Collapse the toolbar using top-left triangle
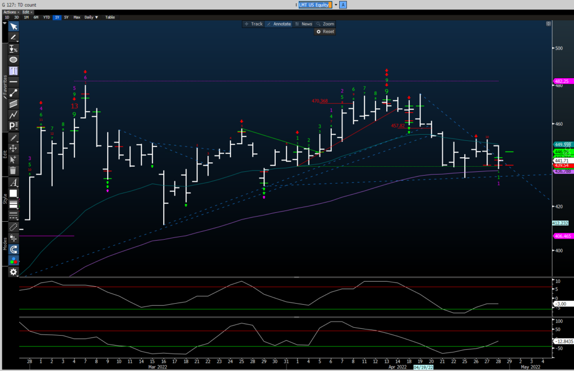Screen dimensions: 574x371 coord(4,23)
